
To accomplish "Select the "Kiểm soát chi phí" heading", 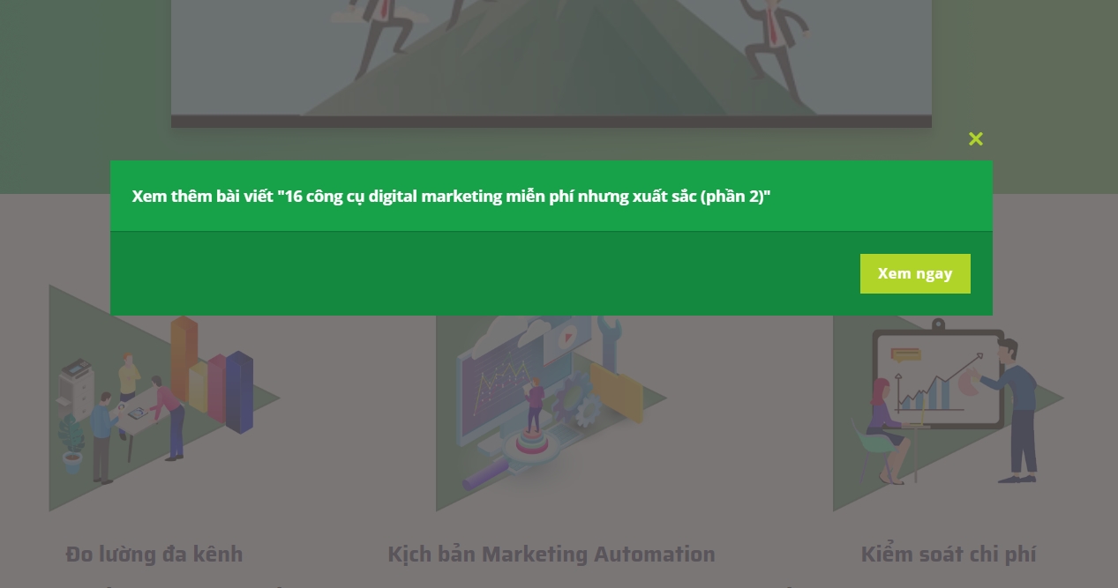I will (949, 555).
